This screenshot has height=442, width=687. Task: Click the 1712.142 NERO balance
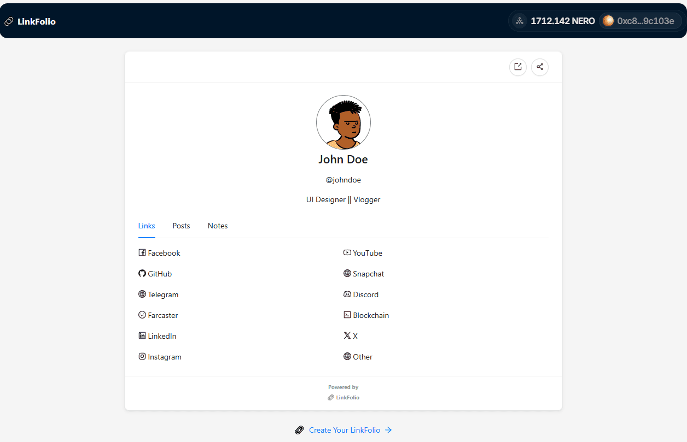tap(563, 21)
